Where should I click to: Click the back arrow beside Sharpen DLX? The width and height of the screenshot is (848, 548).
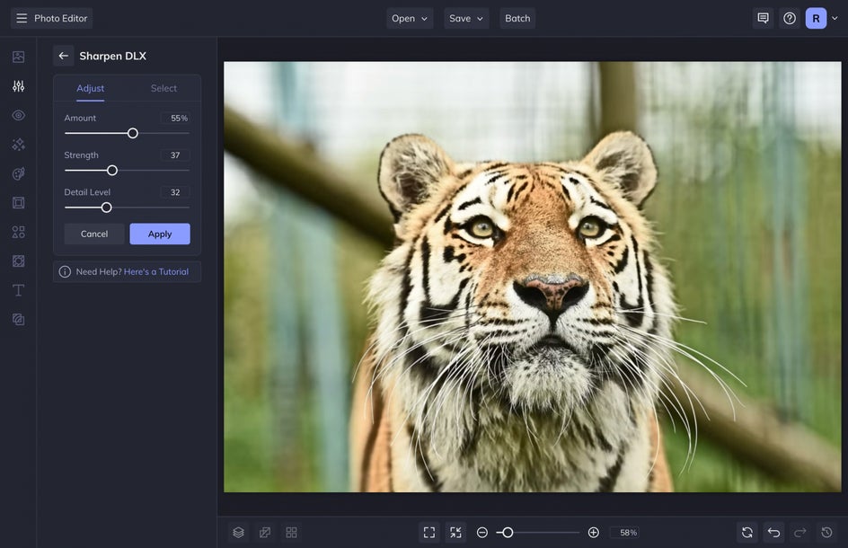click(63, 56)
